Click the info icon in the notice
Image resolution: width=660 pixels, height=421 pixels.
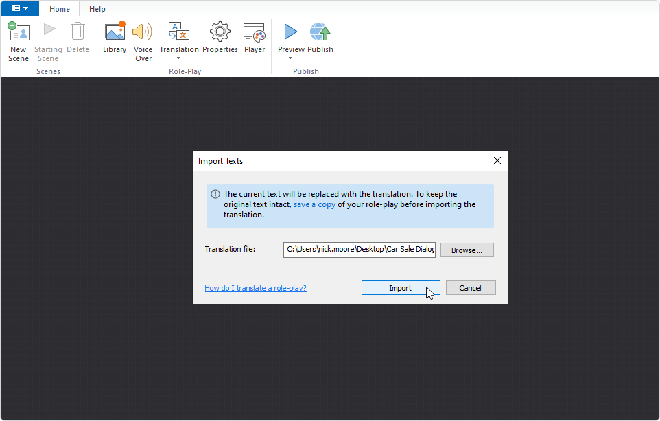point(215,194)
